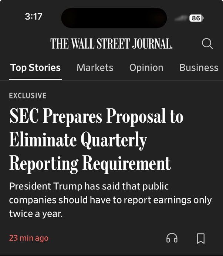This screenshot has width=223, height=256.
Task: Tap the EXCLUSIVE label above the headline
Action: tap(28, 96)
